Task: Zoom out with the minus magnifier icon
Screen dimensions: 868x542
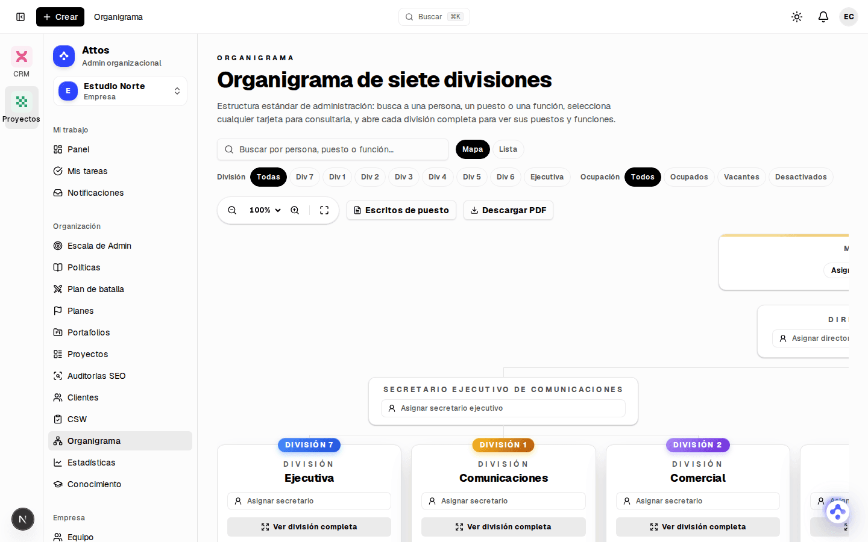Action: tap(232, 210)
